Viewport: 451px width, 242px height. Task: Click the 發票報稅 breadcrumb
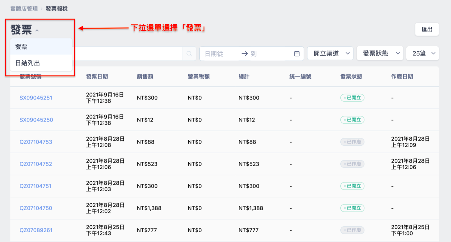[57, 9]
